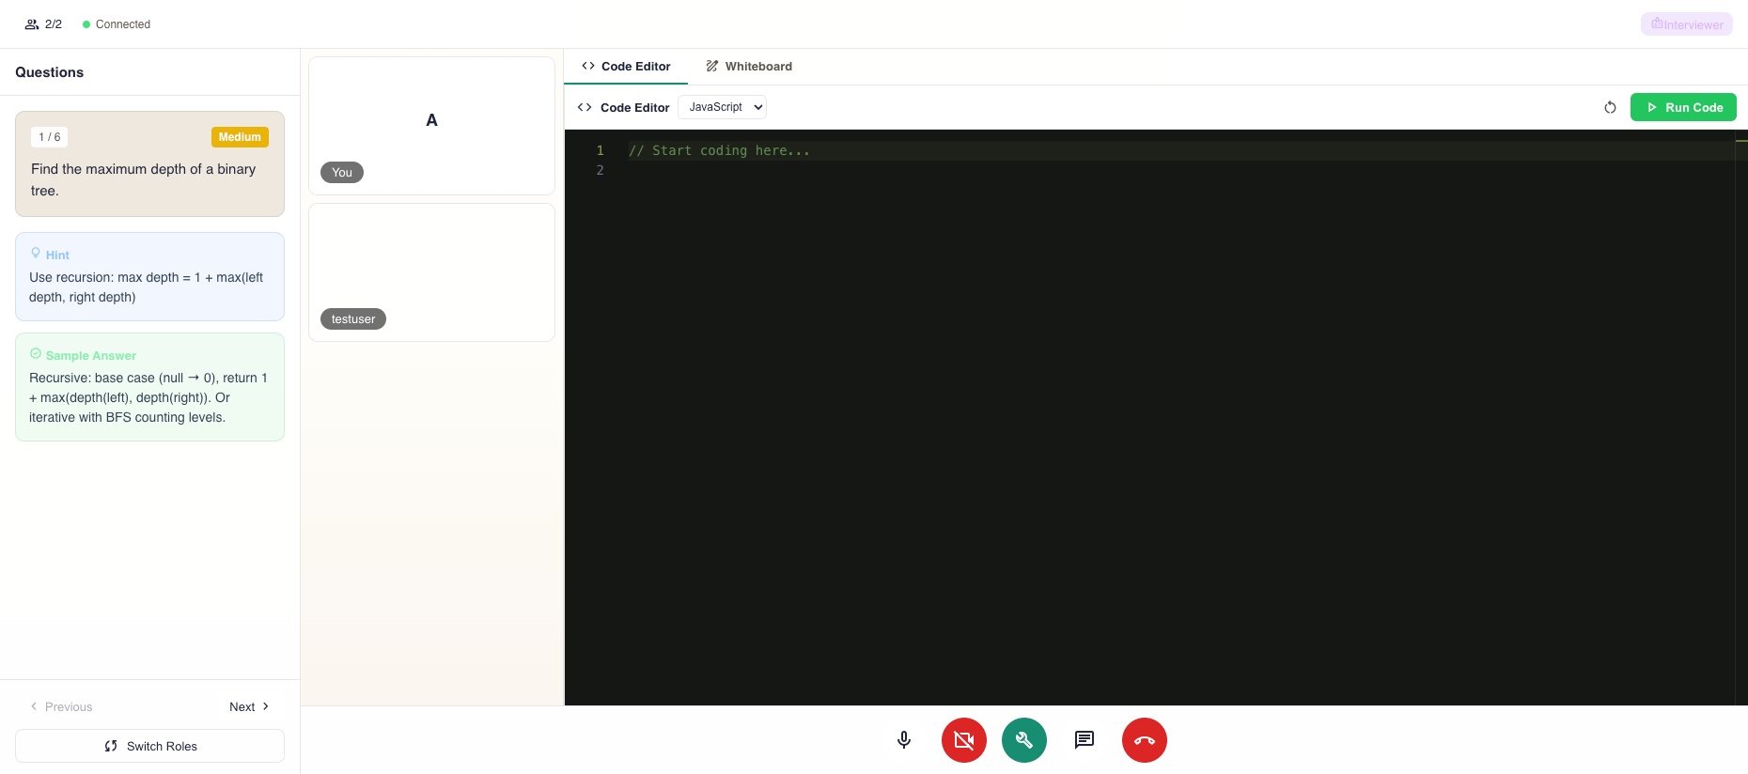Click the Switch Roles button

(150, 746)
